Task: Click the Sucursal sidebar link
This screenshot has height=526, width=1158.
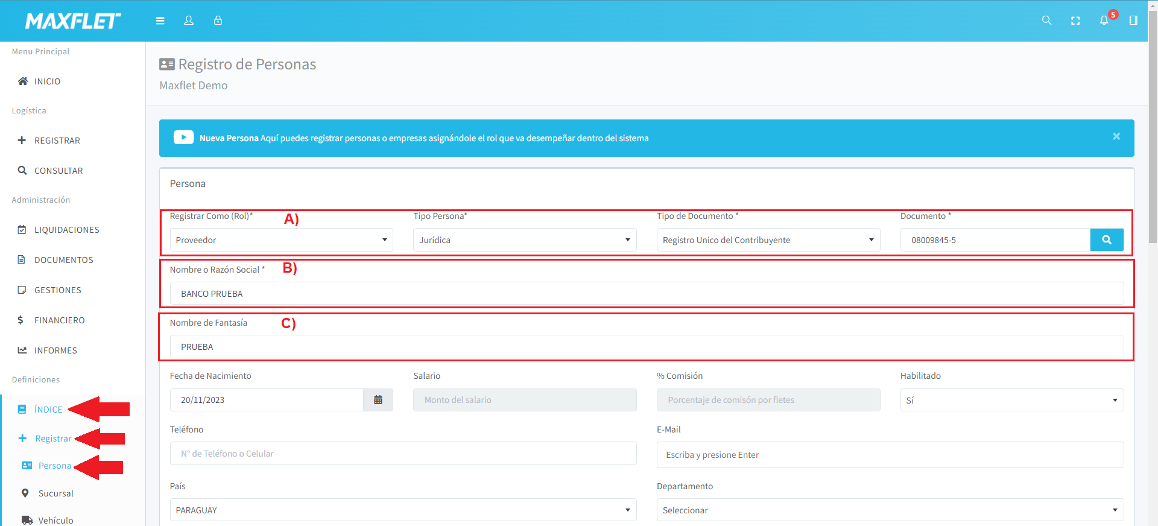Action: pos(55,493)
